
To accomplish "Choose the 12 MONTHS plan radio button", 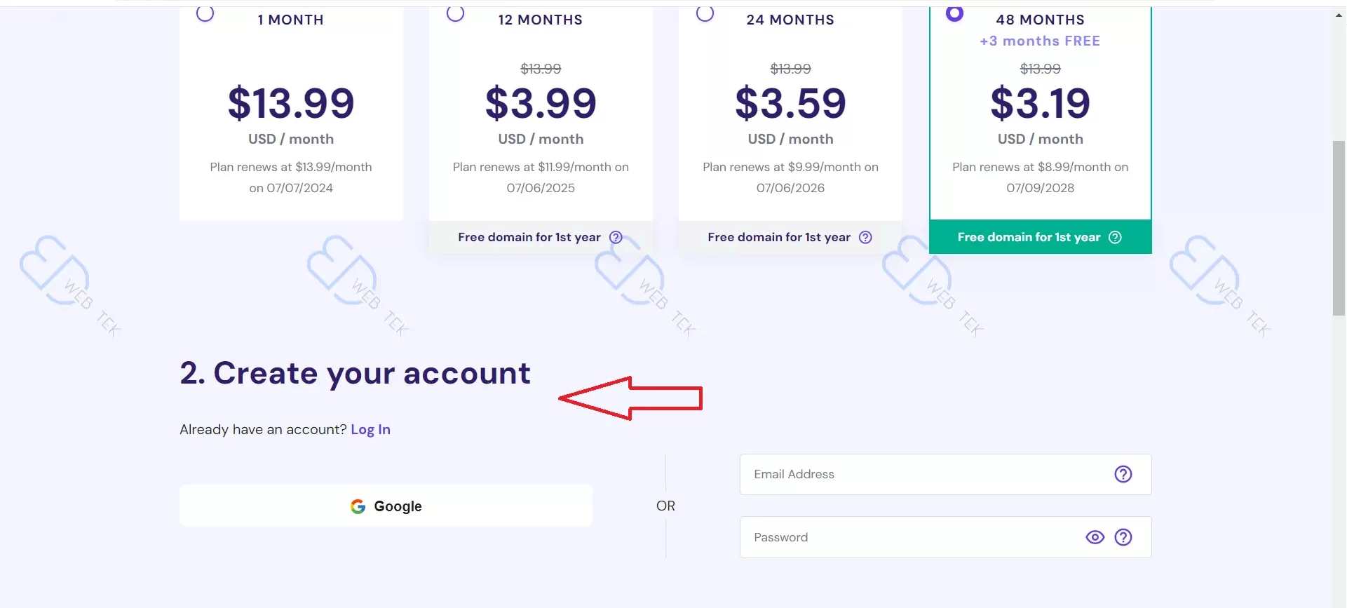I will (x=455, y=13).
